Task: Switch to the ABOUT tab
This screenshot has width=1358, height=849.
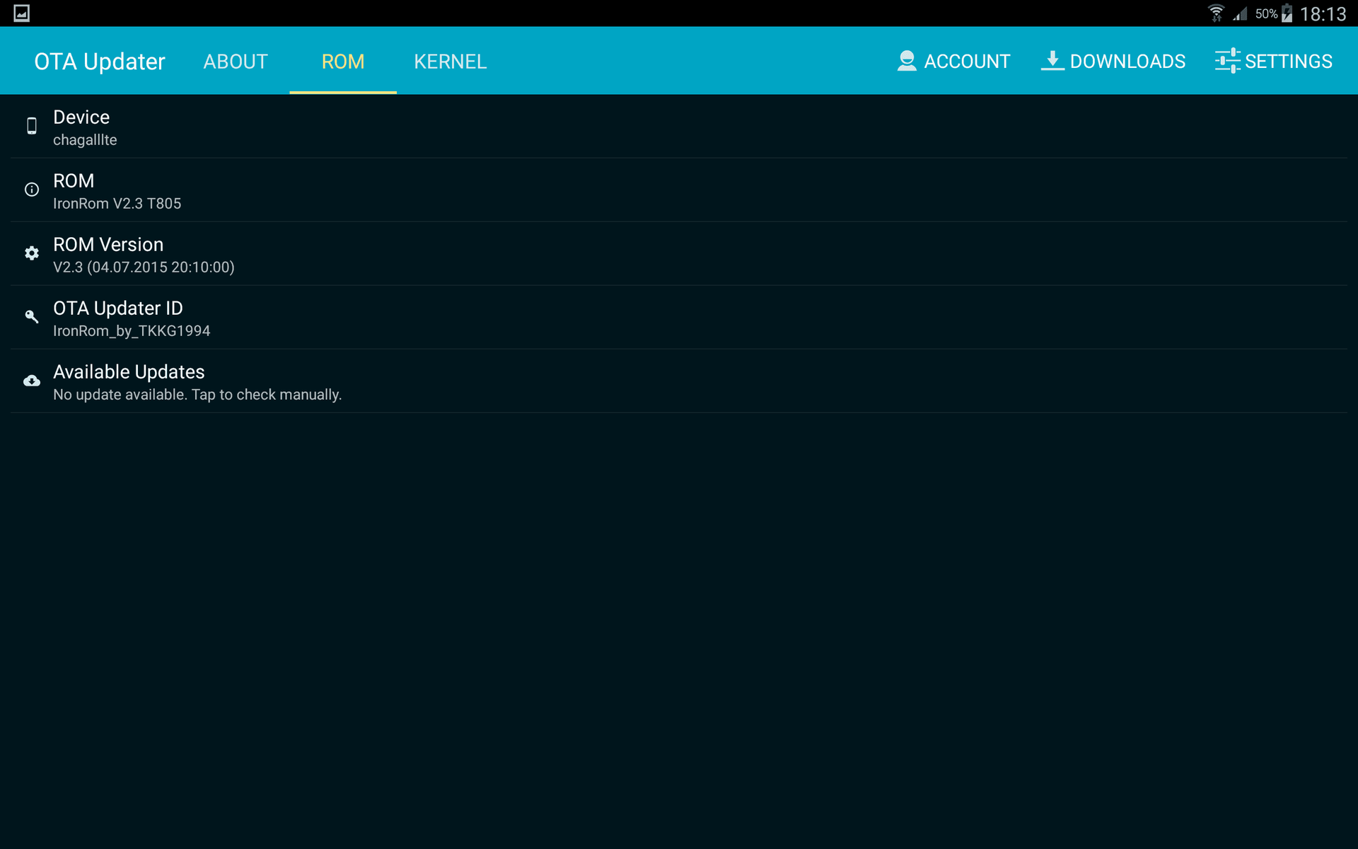Action: [236, 62]
